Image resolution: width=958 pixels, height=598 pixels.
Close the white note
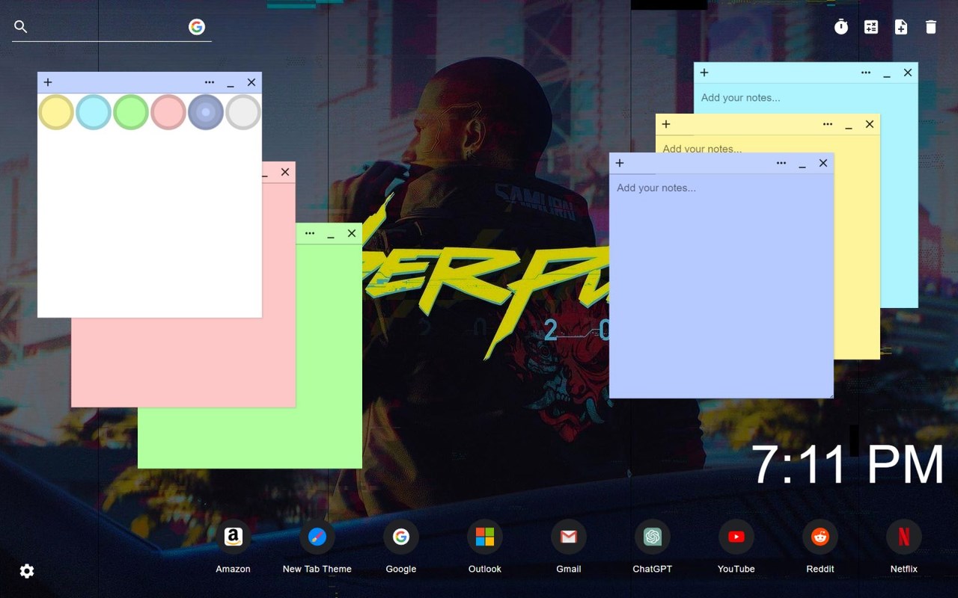[x=251, y=82]
